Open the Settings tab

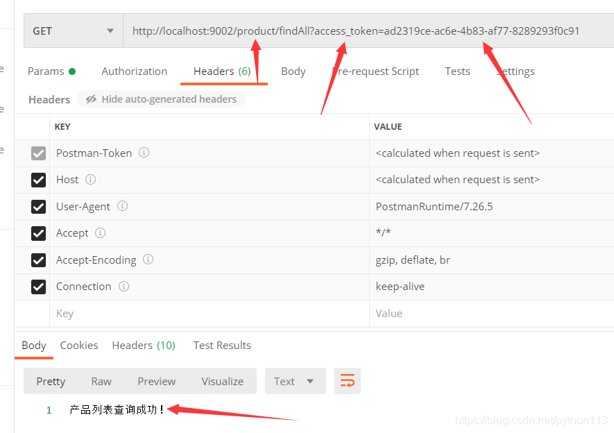(x=515, y=71)
